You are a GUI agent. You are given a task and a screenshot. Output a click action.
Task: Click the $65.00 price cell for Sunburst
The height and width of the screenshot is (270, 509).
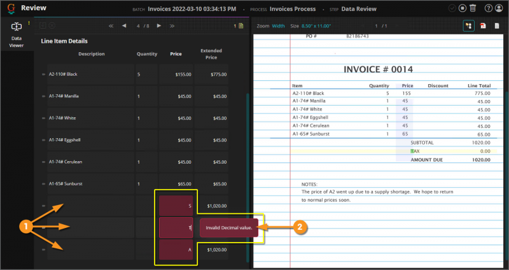click(176, 184)
